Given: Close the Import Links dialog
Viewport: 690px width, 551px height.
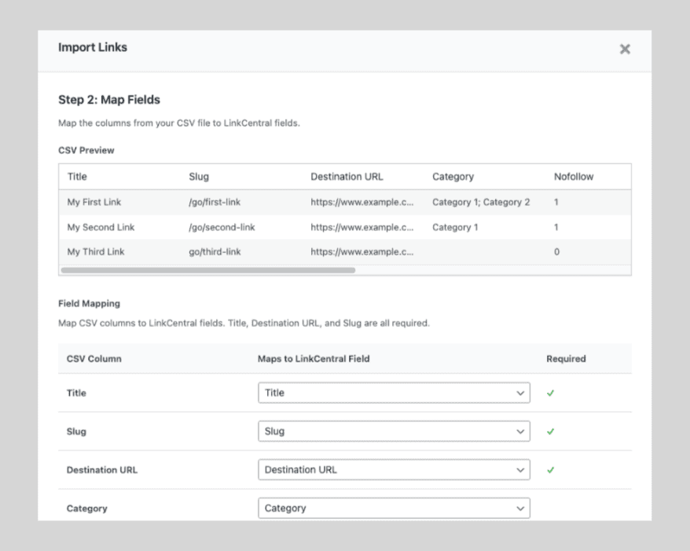Looking at the screenshot, I should [x=625, y=49].
